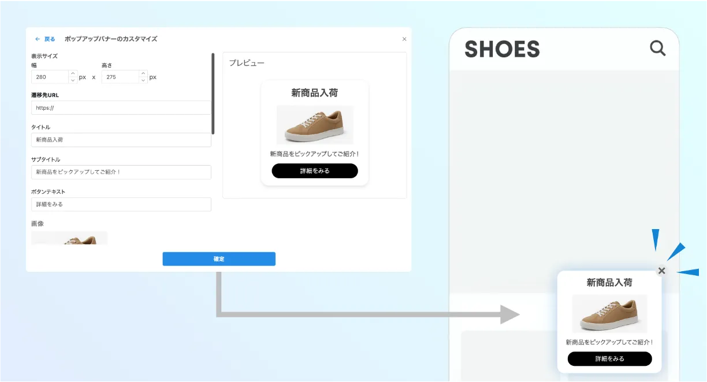The height and width of the screenshot is (382, 707).
Task: Click the SHOES logo in phone mockup
Action: 502,49
